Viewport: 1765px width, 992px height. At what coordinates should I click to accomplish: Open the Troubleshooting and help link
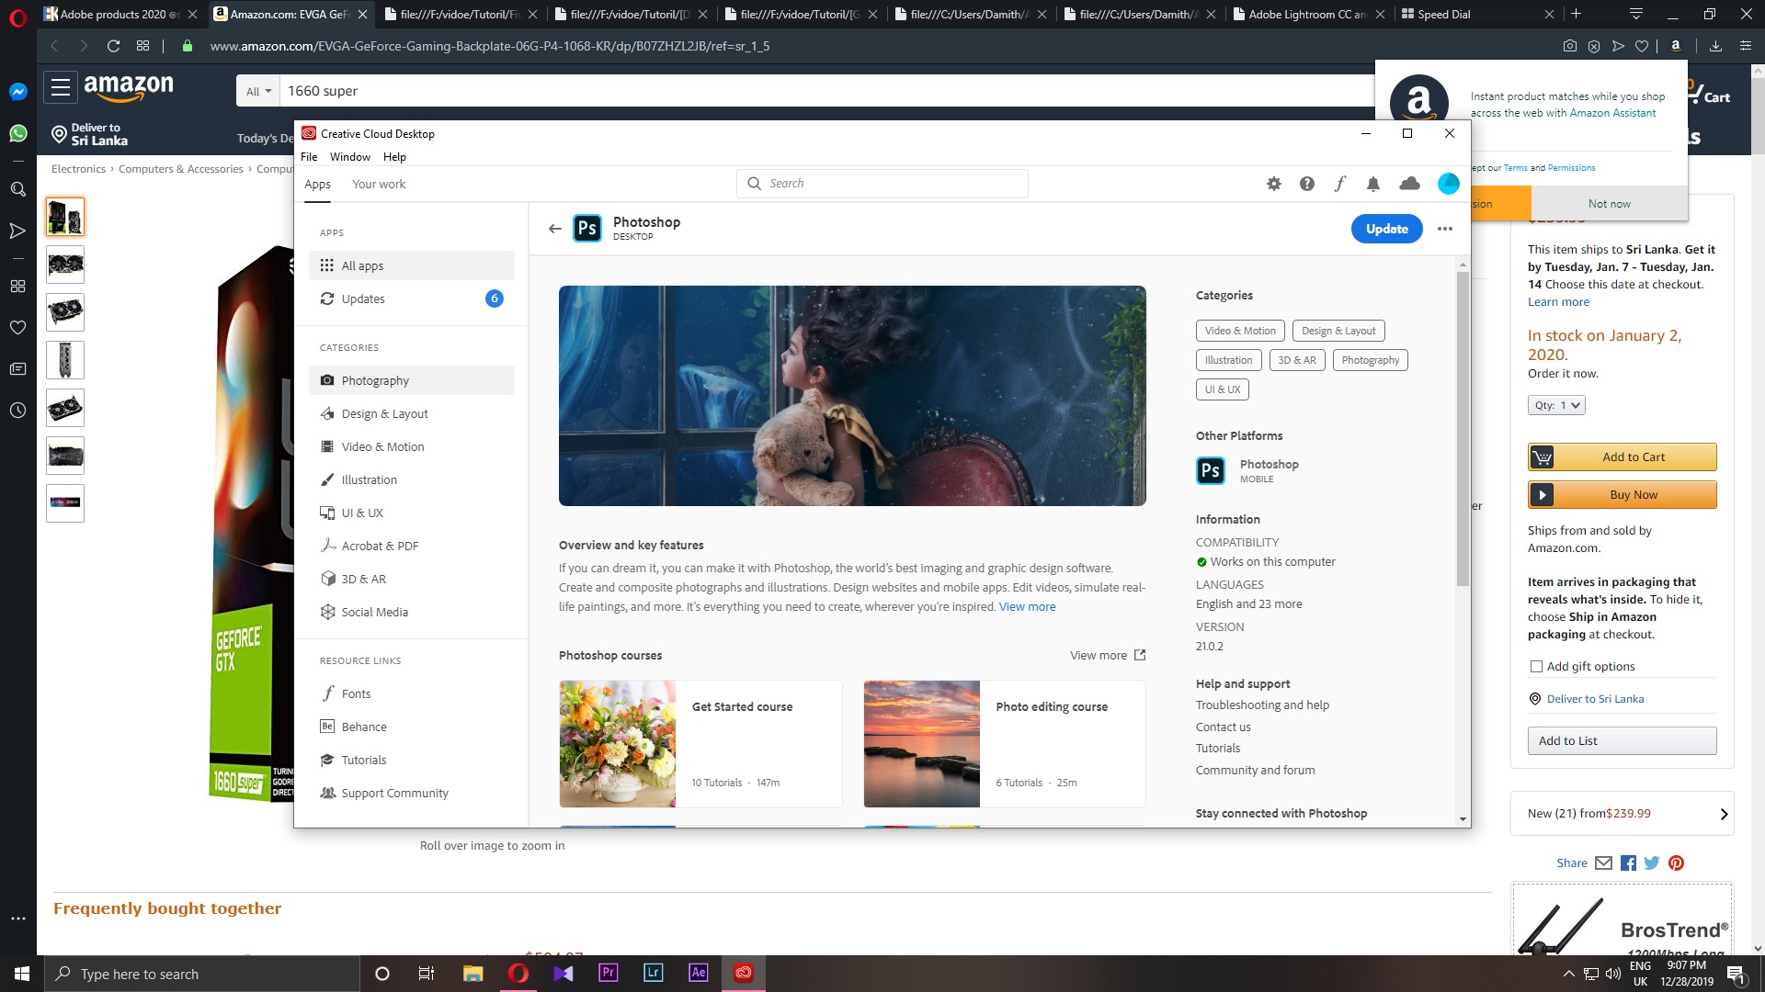pyautogui.click(x=1262, y=705)
